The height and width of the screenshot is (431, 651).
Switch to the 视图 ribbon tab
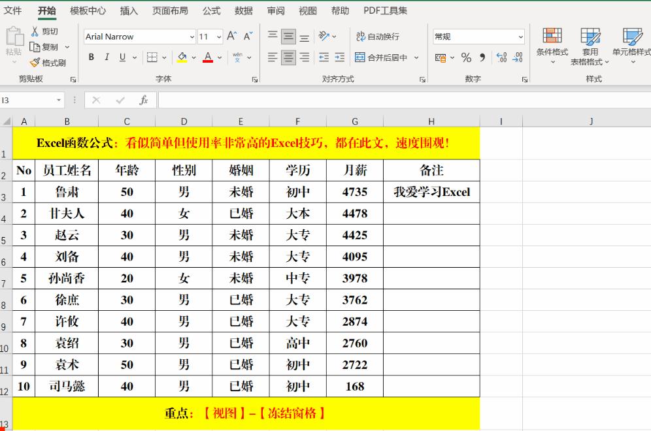click(307, 10)
